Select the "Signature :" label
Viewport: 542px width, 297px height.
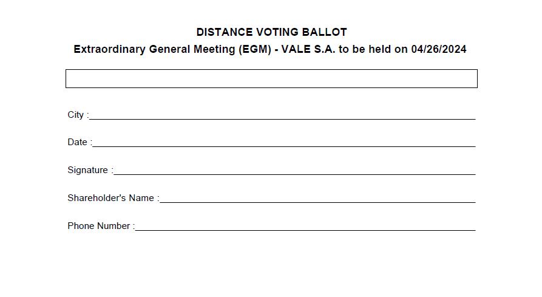click(x=90, y=170)
